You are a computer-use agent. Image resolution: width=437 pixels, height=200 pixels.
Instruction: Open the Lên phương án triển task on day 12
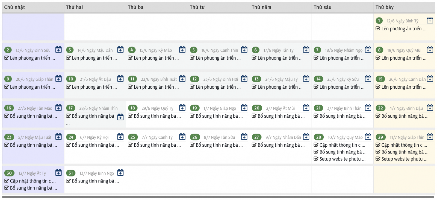click(218, 87)
